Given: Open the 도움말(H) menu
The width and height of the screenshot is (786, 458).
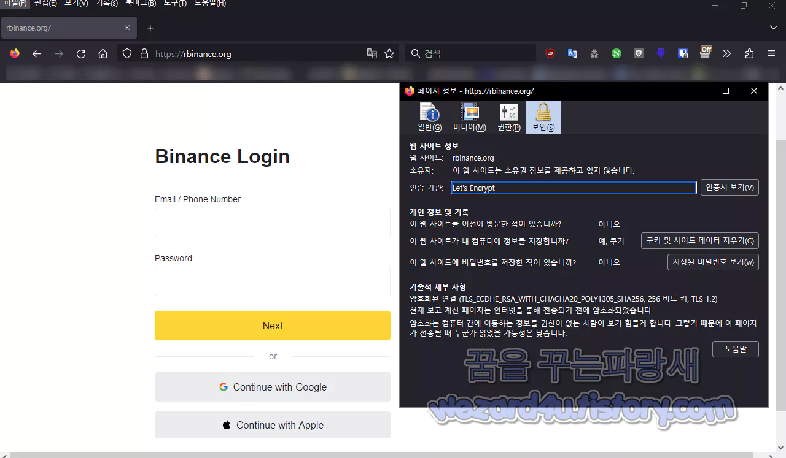Looking at the screenshot, I should coord(210,3).
